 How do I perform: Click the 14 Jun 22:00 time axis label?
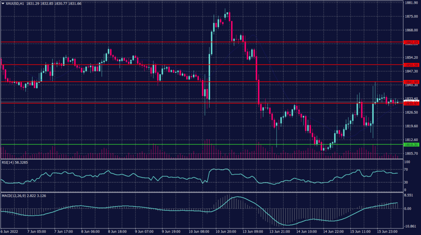point(333,231)
